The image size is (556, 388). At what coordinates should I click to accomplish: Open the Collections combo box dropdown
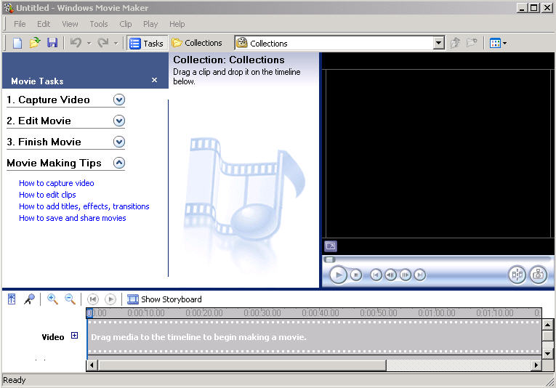[439, 43]
